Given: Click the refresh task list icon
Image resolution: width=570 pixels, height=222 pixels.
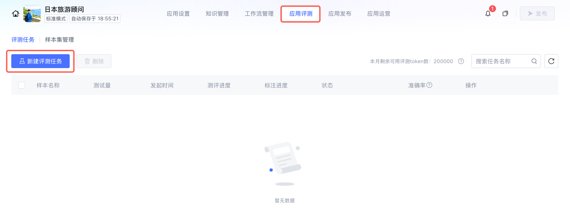Looking at the screenshot, I should pyautogui.click(x=551, y=61).
